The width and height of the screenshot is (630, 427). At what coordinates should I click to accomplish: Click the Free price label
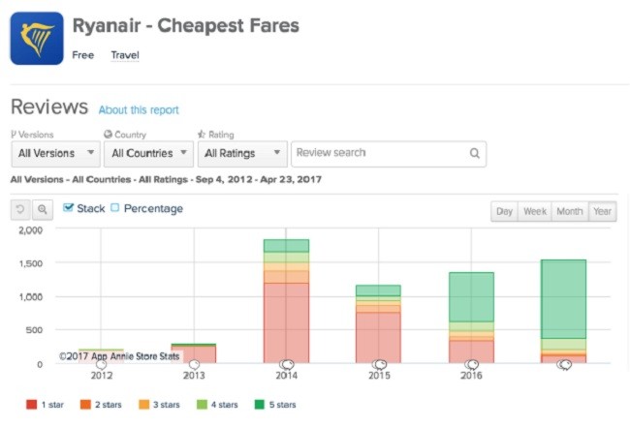tap(83, 55)
